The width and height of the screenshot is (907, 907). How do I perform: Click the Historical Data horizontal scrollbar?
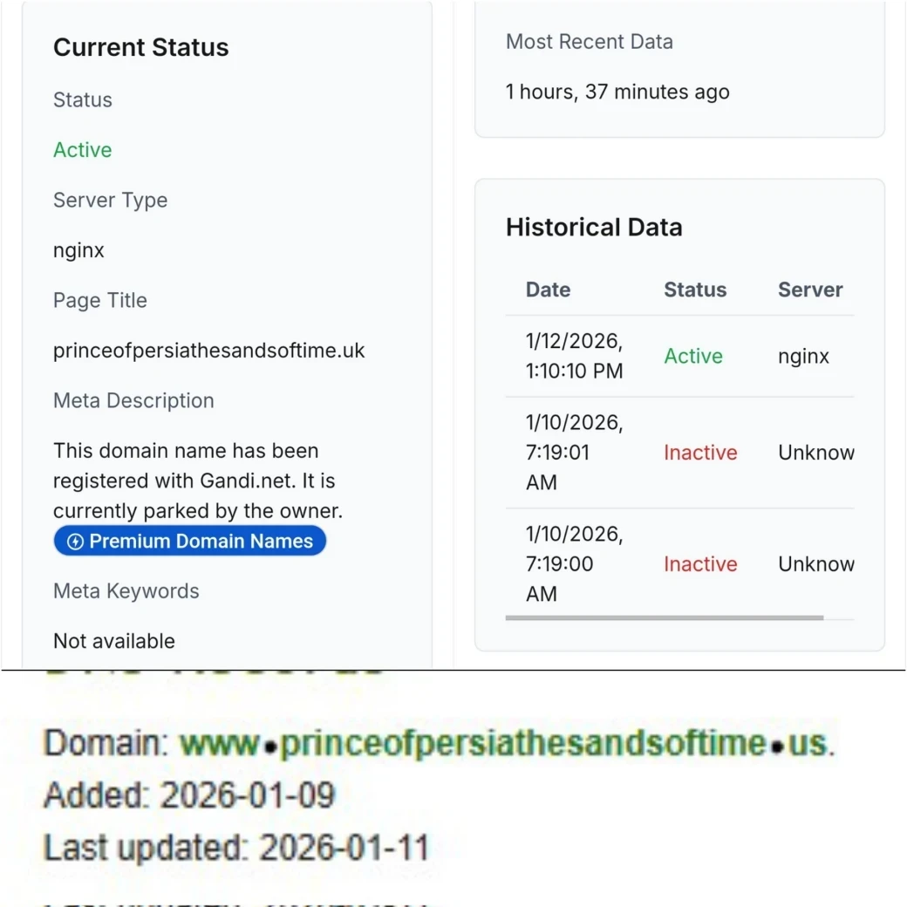click(x=664, y=617)
